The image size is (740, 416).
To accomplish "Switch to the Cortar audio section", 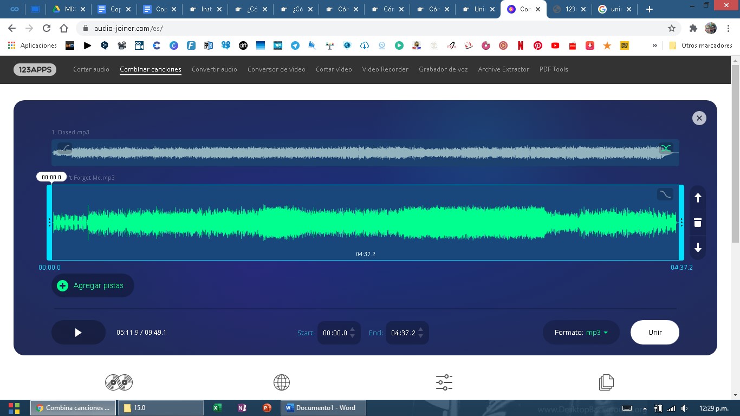I will 91,69.
